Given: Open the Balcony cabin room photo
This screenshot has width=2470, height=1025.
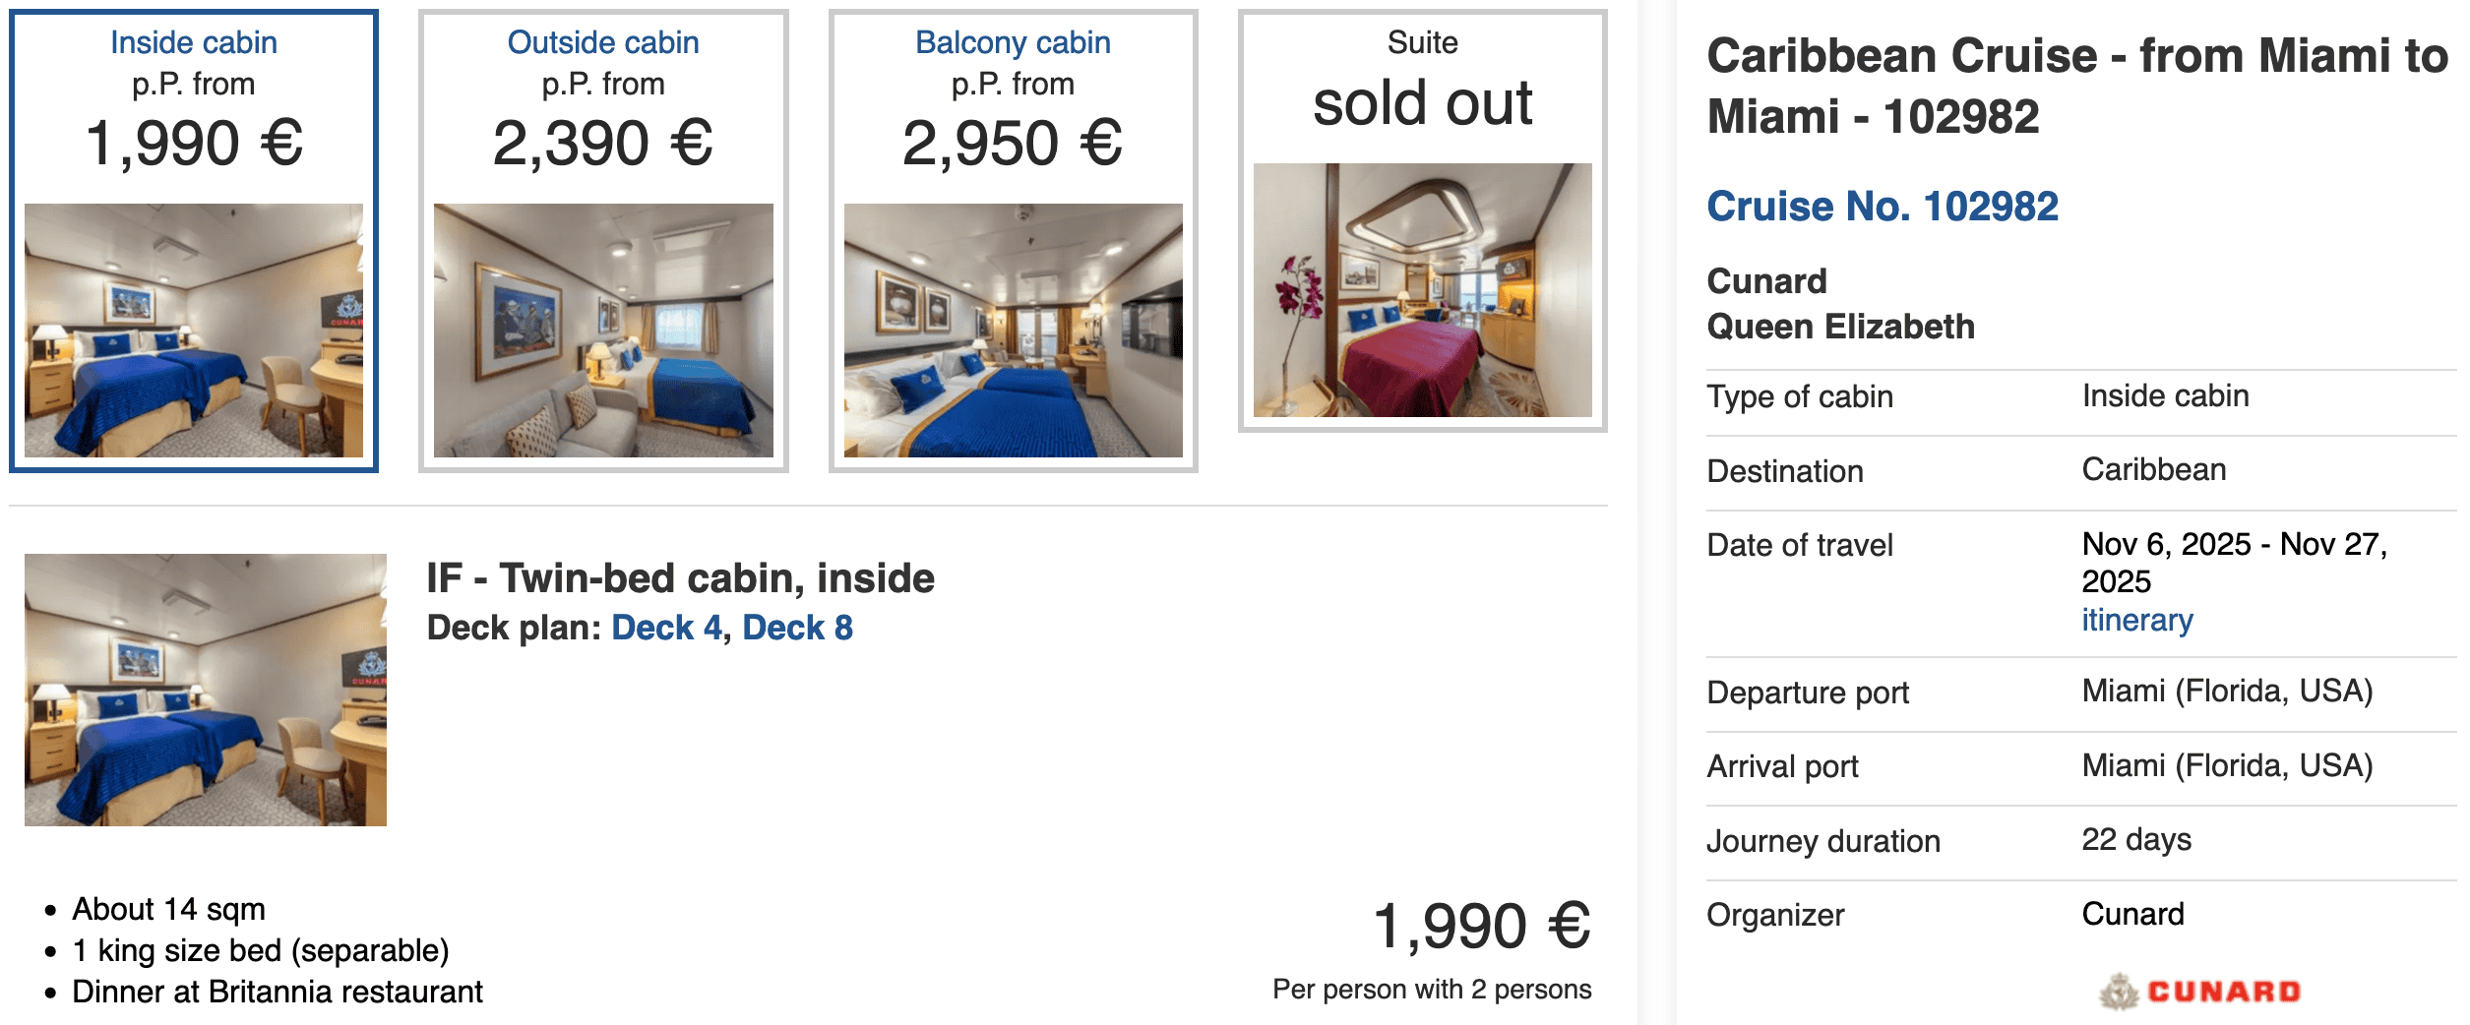Looking at the screenshot, I should click(1013, 330).
